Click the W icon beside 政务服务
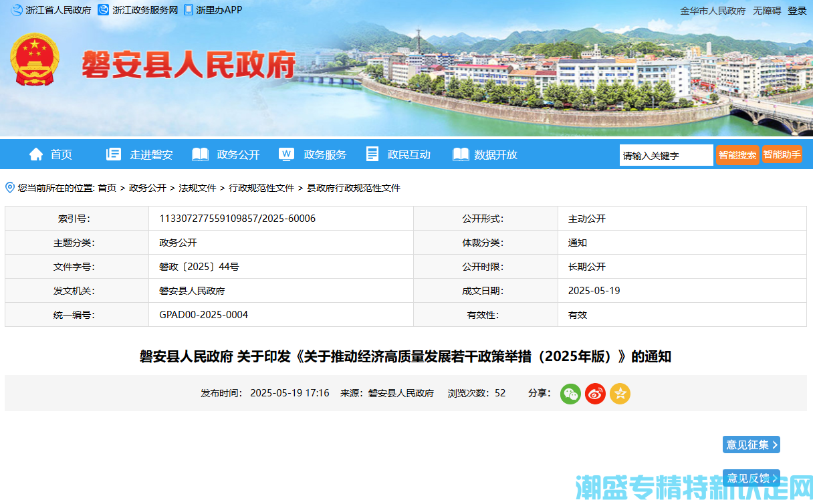Screen dimensions: 813x500 click(x=286, y=154)
